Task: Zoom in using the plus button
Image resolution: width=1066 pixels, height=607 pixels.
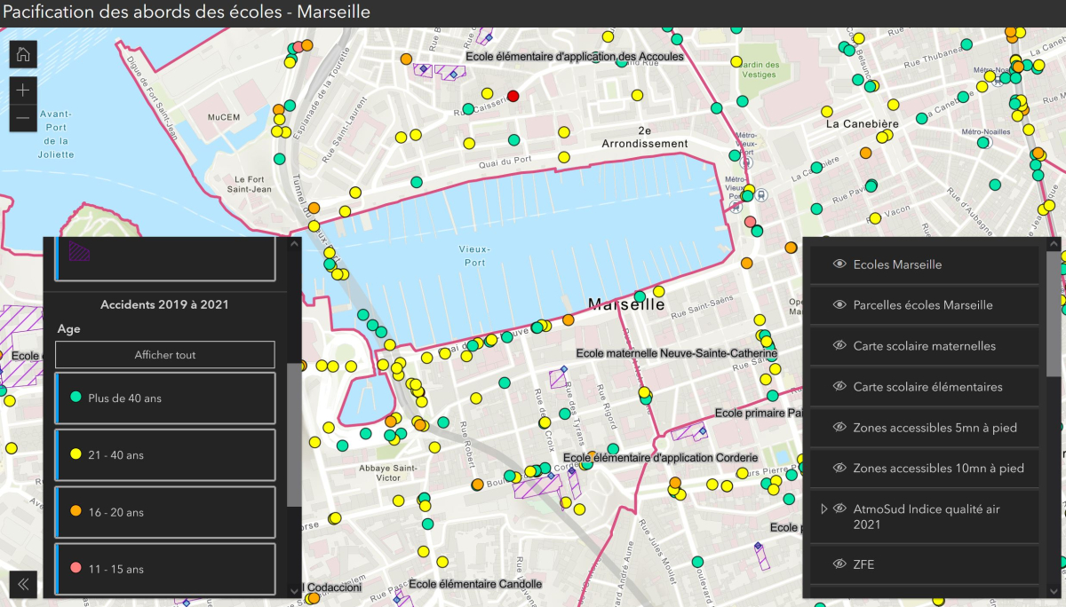Action: click(23, 90)
